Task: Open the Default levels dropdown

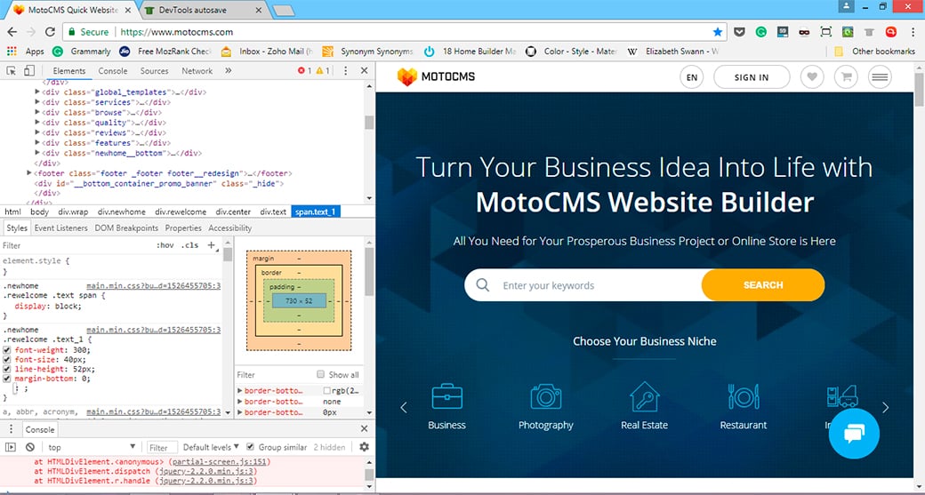Action: click(x=212, y=447)
